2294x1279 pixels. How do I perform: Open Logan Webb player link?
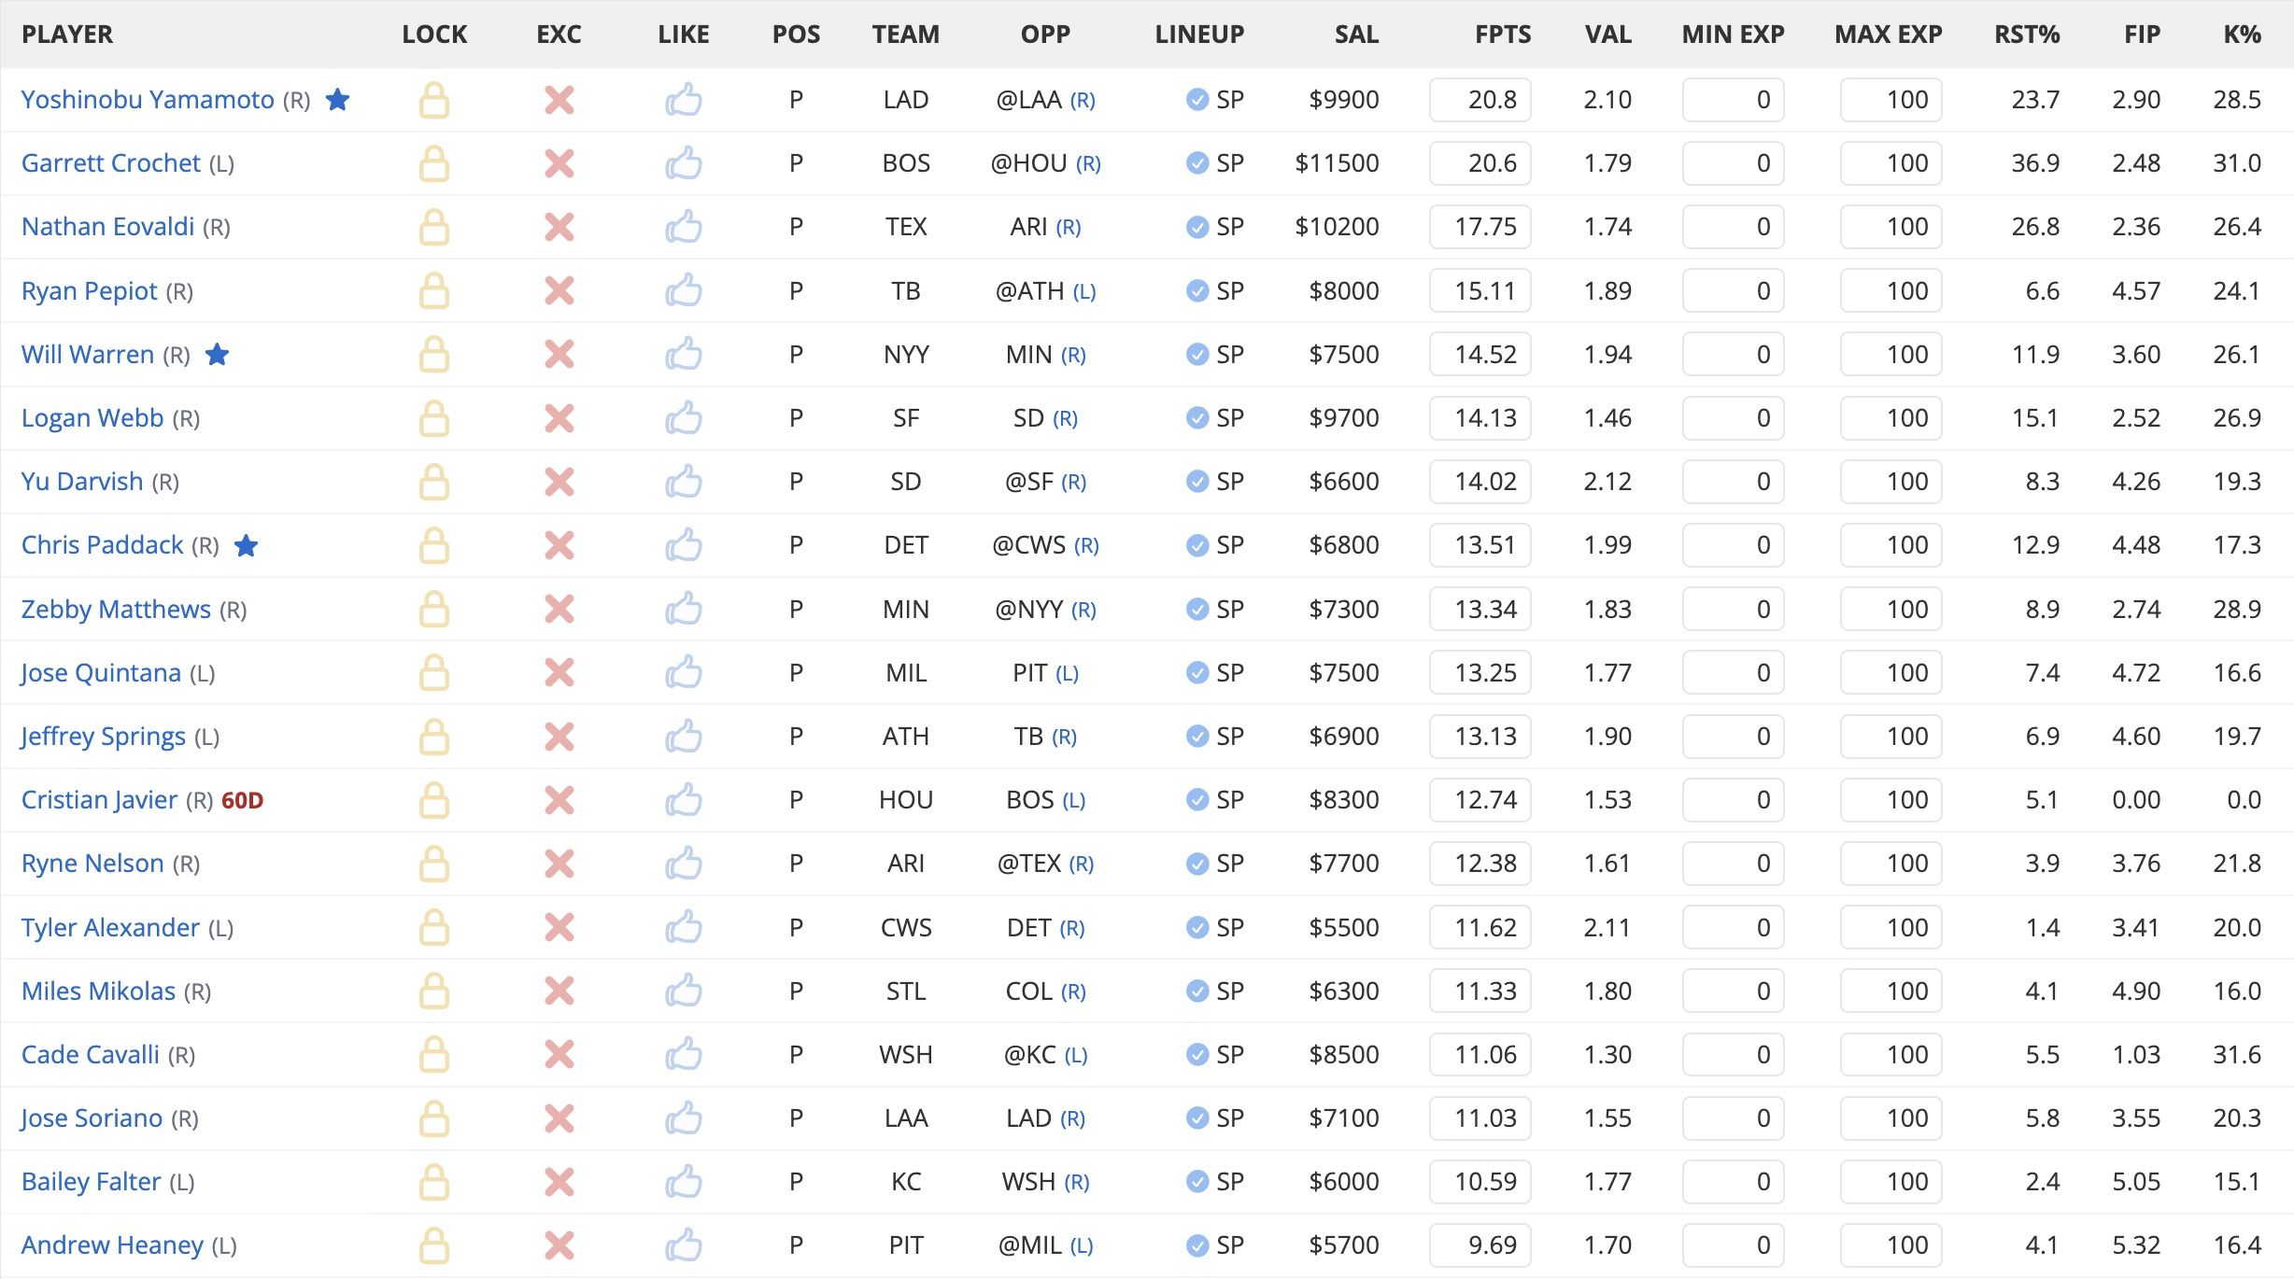92,418
